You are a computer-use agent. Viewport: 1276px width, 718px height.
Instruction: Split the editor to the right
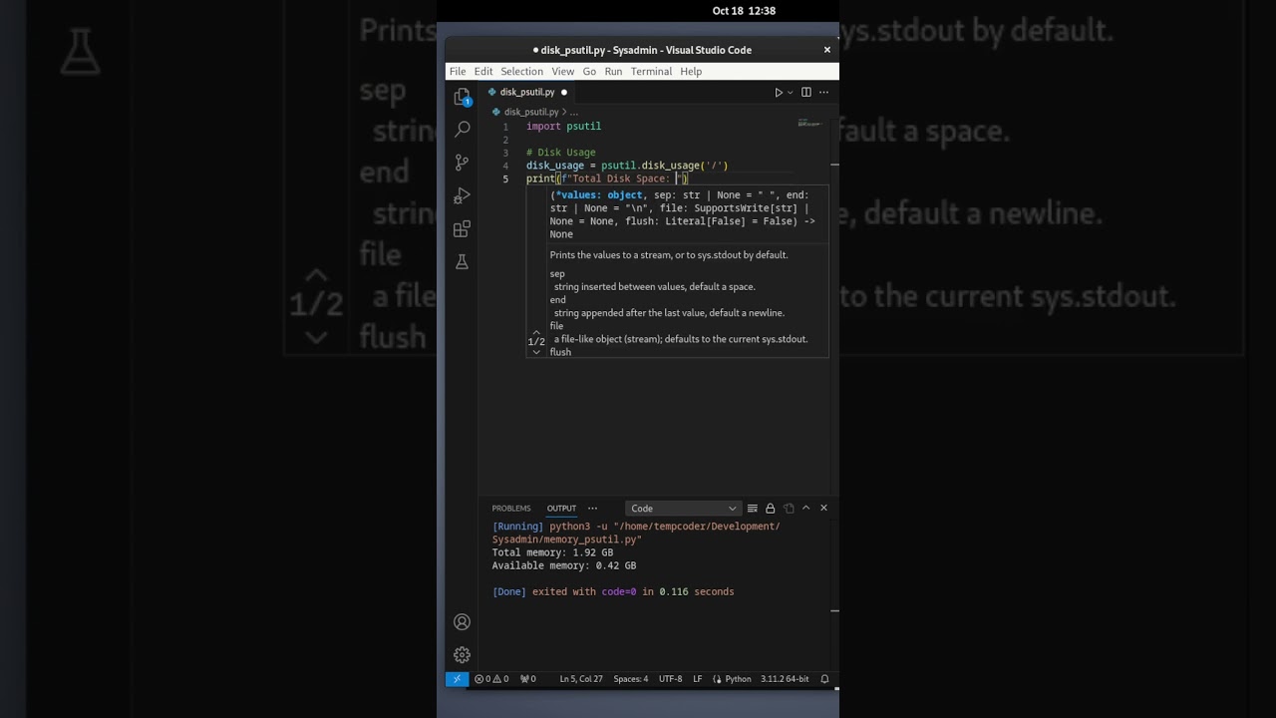[806, 92]
